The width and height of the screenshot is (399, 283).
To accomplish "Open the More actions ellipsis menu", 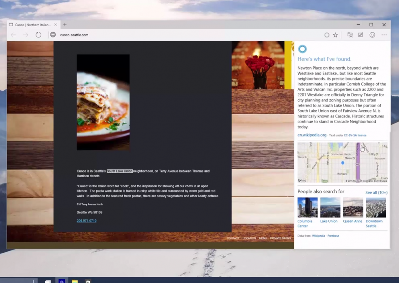I will [384, 35].
